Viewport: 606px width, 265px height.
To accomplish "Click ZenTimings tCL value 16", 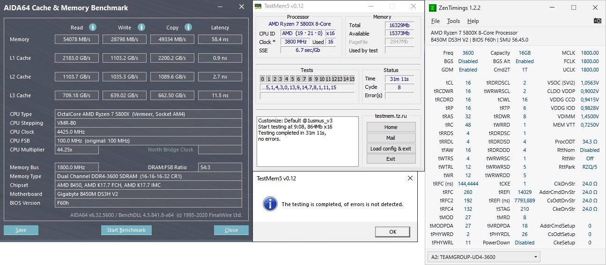I will 468,83.
